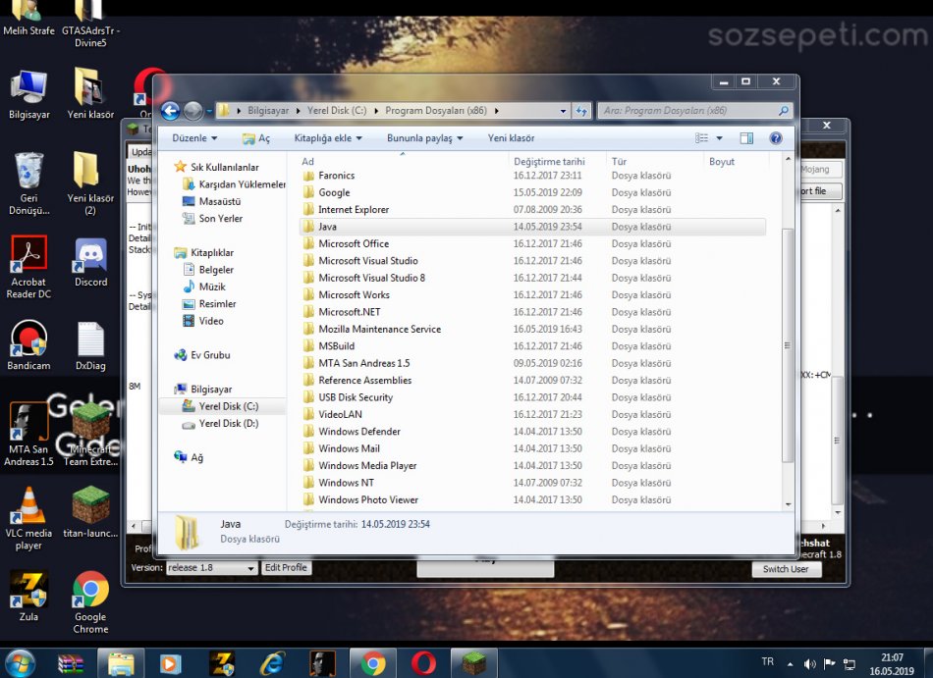
Task: Switch to Minecraft launcher taskbar icon
Action: click(x=474, y=663)
